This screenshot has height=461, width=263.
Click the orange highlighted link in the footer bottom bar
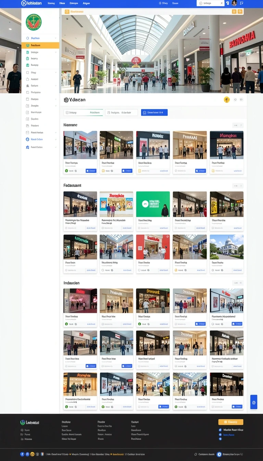(118, 454)
